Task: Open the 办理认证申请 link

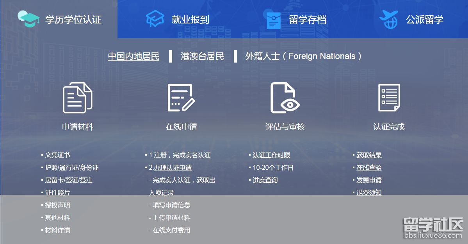Action: [173, 168]
